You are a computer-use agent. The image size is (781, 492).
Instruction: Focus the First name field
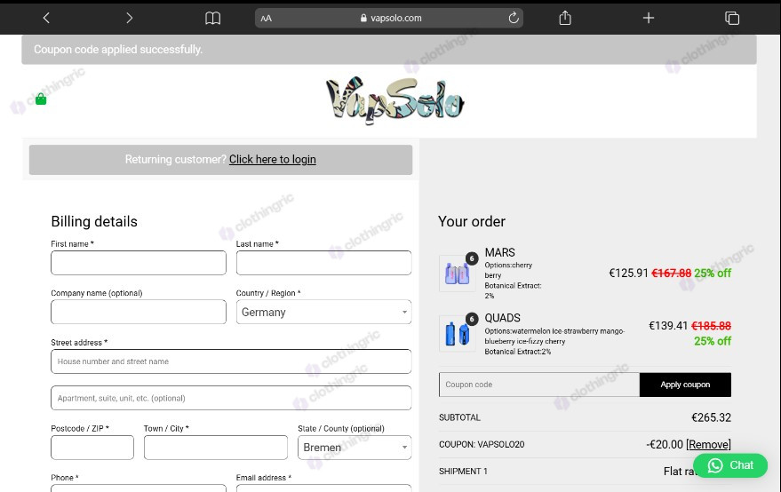pos(139,263)
